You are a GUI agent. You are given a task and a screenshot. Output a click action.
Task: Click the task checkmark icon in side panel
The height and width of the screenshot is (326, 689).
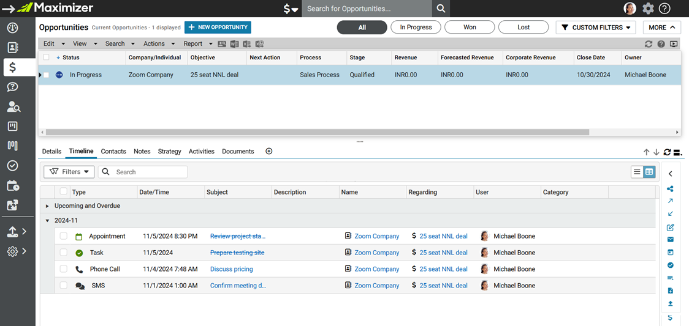(670, 265)
